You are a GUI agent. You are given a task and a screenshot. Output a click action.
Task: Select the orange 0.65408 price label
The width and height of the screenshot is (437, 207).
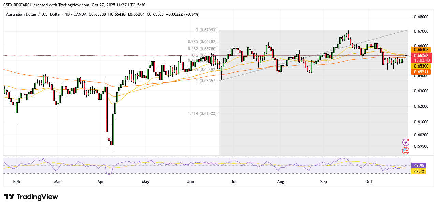pos(422,50)
